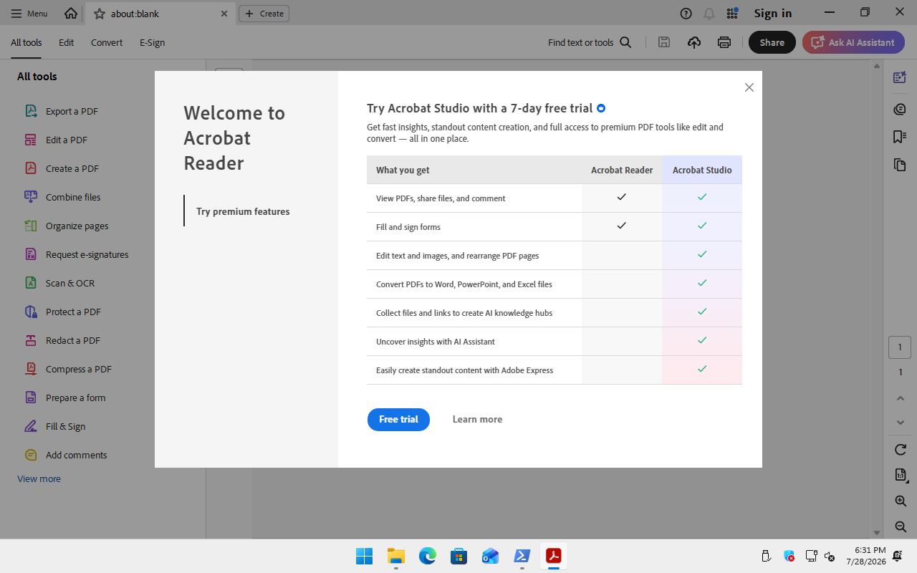The height and width of the screenshot is (573, 917).
Task: Open Microsoft Edge from the taskbar
Action: 427,556
